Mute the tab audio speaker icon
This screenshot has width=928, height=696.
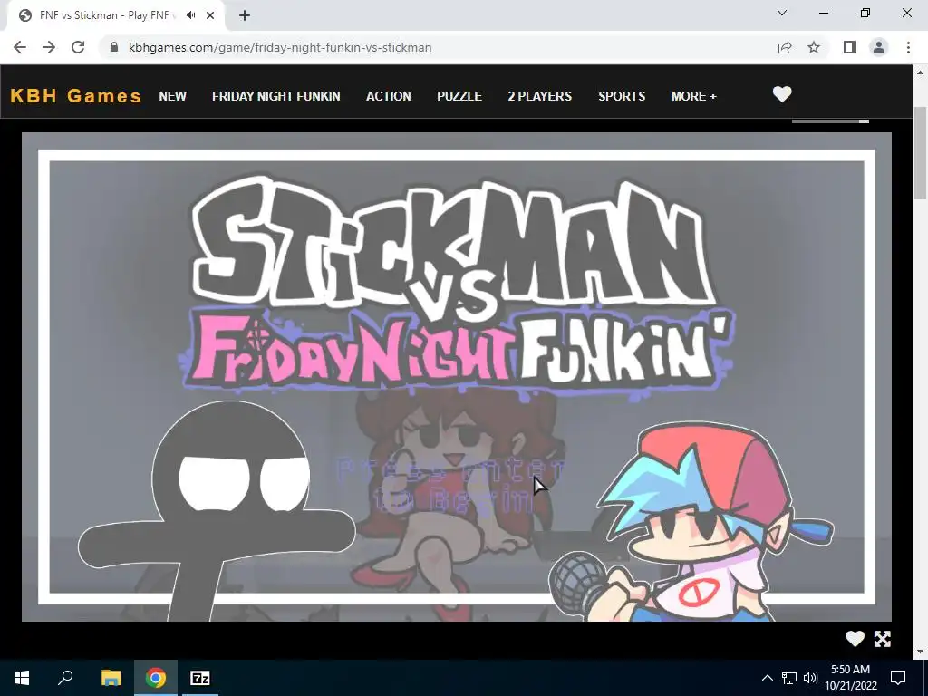pyautogui.click(x=190, y=15)
